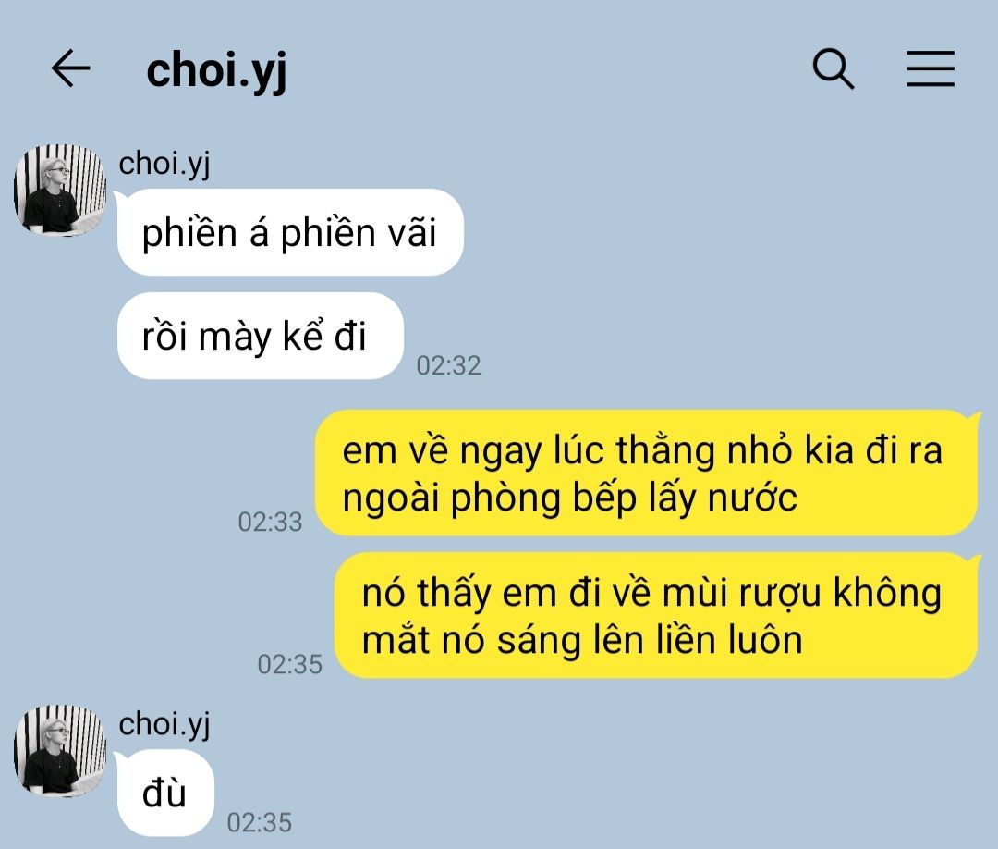Tap choi.yj's top profile picture
Screen dimensions: 998x849
(x=60, y=191)
